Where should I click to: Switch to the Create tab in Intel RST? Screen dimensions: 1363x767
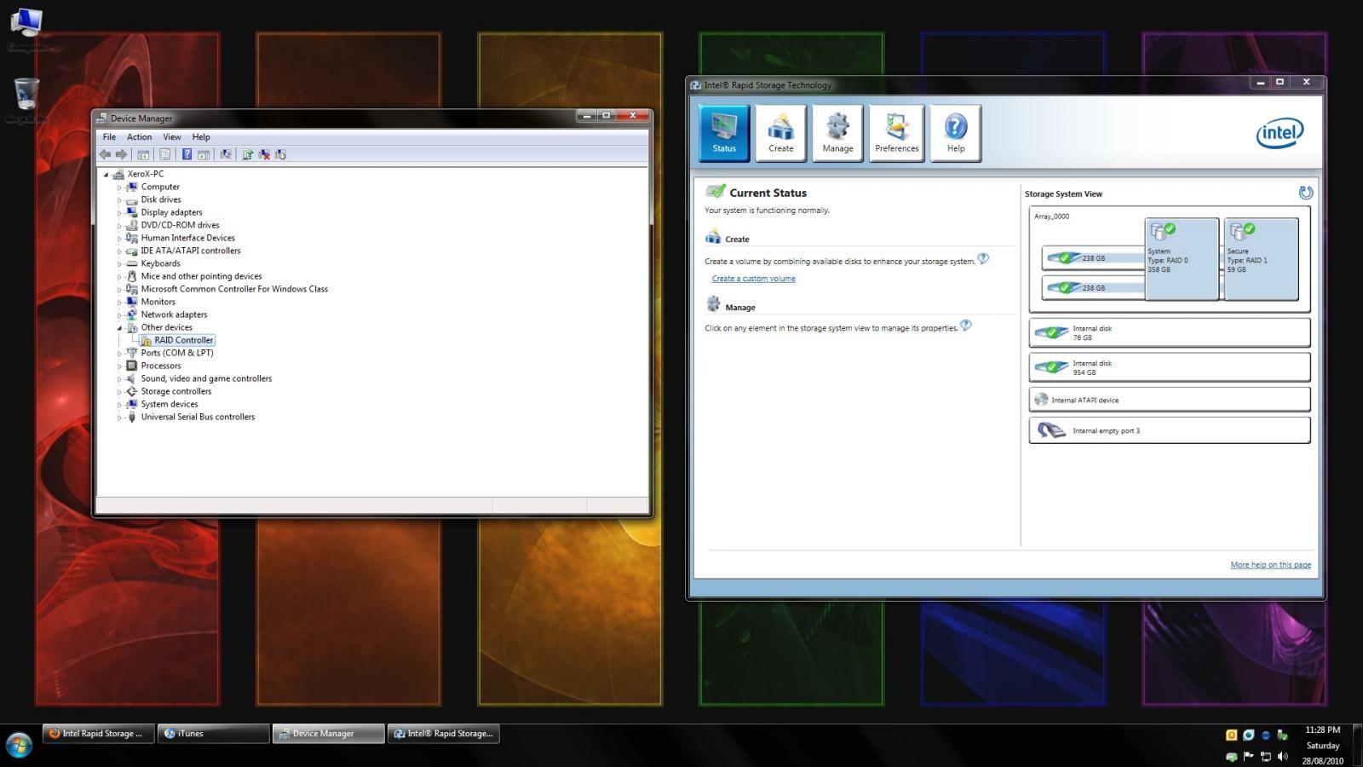781,133
